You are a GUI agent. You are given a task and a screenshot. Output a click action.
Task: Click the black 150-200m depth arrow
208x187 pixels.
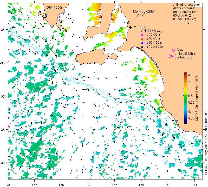(x=144, y=47)
